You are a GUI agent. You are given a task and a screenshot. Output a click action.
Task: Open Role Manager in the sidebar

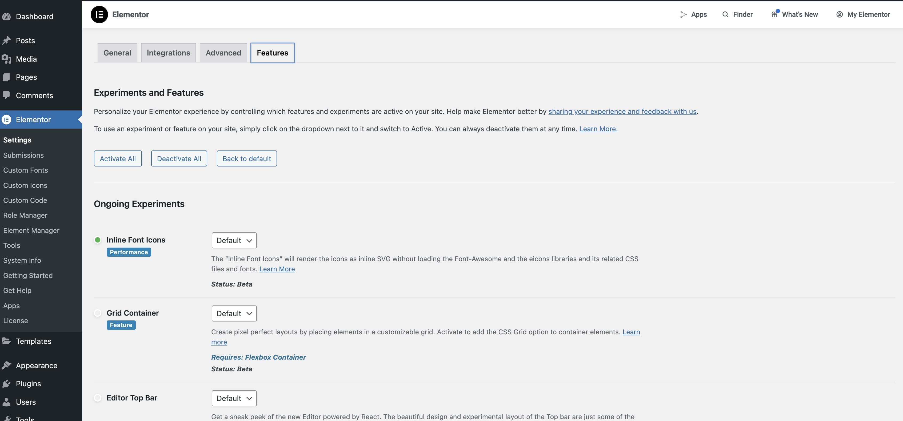coord(25,215)
